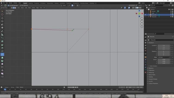Enable the Only Selected checkbox
The image size is (174, 98).
point(20,5)
